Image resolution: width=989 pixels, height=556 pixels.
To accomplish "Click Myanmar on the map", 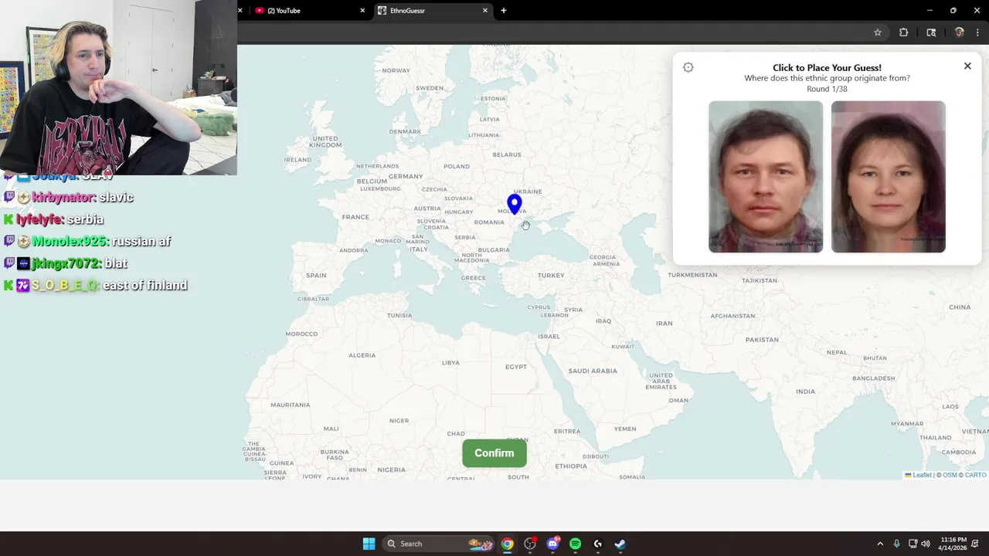I will point(906,424).
